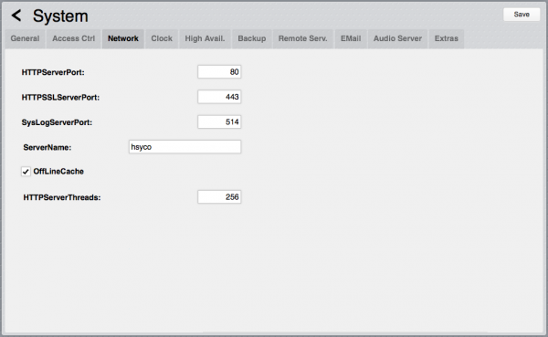The image size is (548, 337).
Task: Open the Clock tab
Action: pos(162,38)
